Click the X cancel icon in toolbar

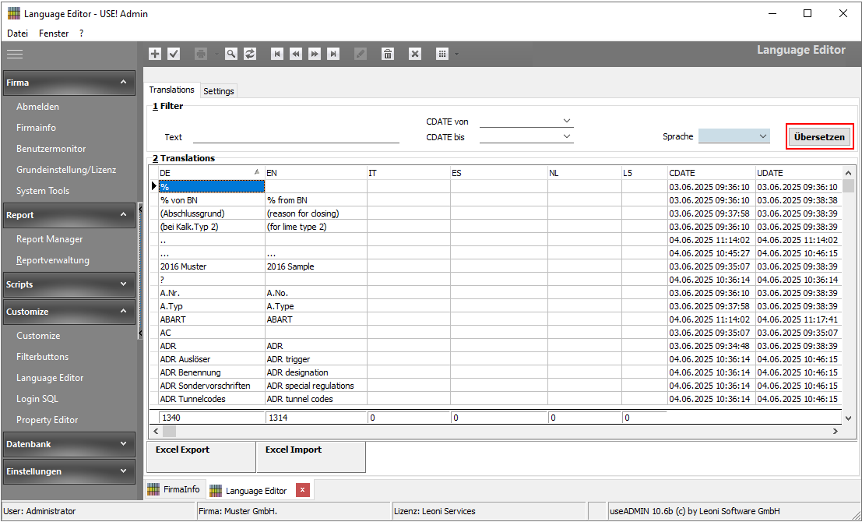click(x=415, y=54)
